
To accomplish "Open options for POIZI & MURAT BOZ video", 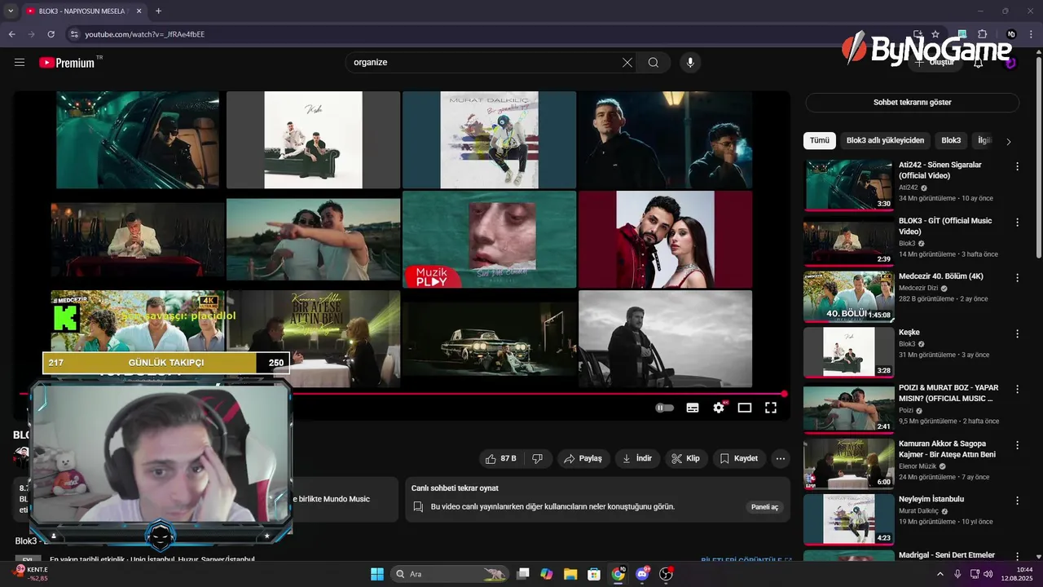I will 1017,389.
